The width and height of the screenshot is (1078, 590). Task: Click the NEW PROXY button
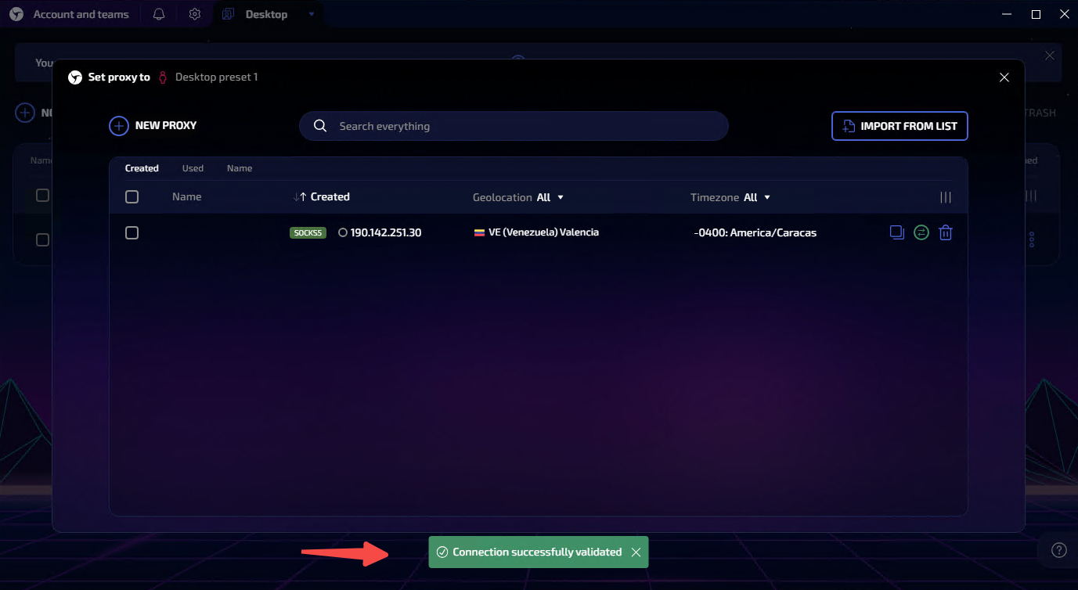point(153,125)
